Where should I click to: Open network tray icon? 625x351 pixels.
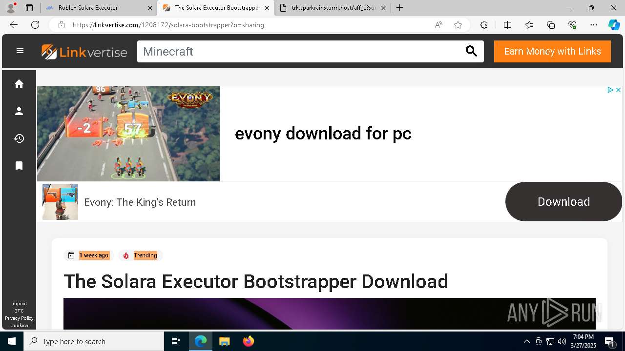(x=550, y=341)
